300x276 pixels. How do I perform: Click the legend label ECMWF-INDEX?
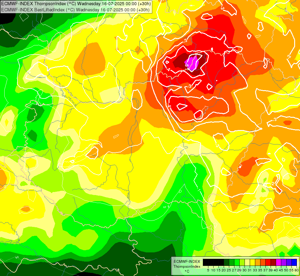pyautogui.click(x=187, y=262)
